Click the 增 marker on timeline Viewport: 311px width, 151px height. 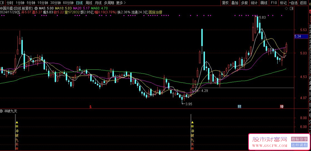tap(282, 107)
